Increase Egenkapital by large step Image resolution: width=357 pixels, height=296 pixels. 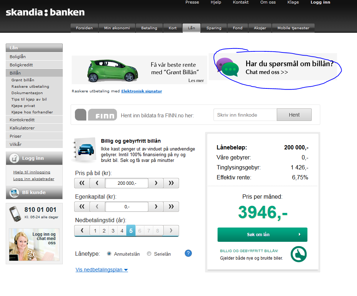click(171, 207)
